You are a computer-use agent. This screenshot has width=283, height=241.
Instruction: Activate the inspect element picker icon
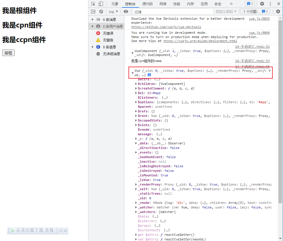(x=93, y=4)
